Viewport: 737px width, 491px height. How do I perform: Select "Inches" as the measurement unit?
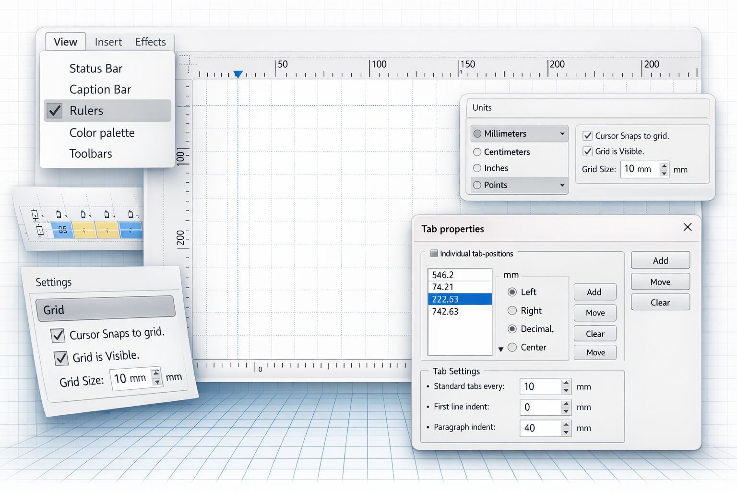click(x=477, y=168)
